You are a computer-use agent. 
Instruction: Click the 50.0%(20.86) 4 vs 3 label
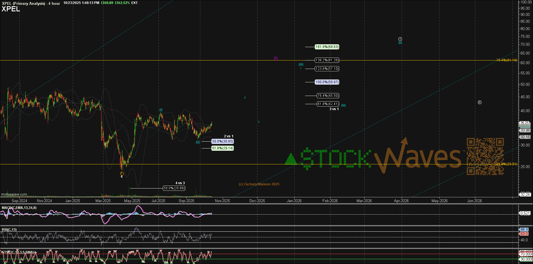pyautogui.click(x=174, y=188)
